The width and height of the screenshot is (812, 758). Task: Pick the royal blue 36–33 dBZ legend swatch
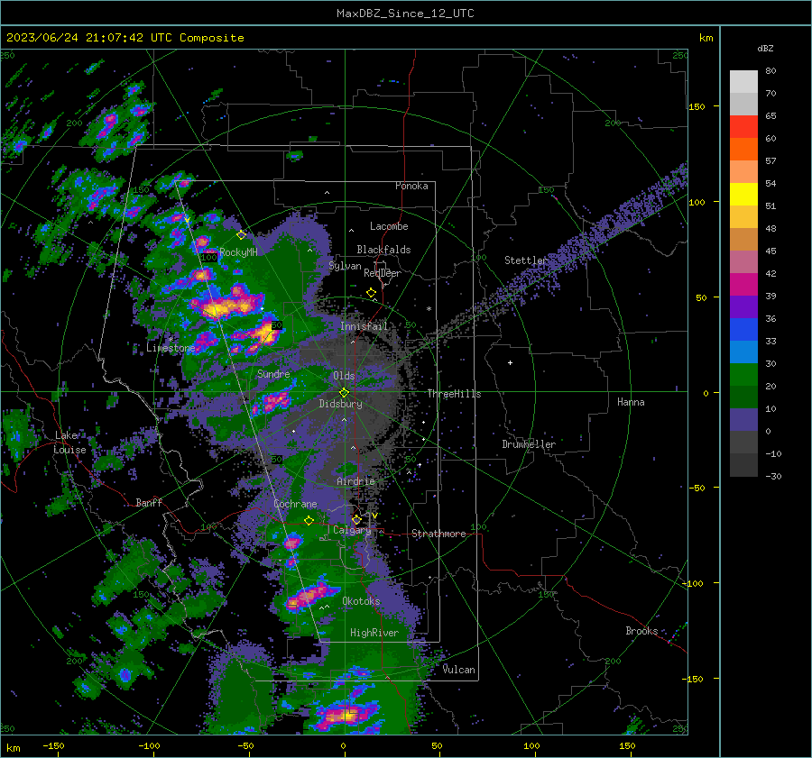[x=743, y=330]
